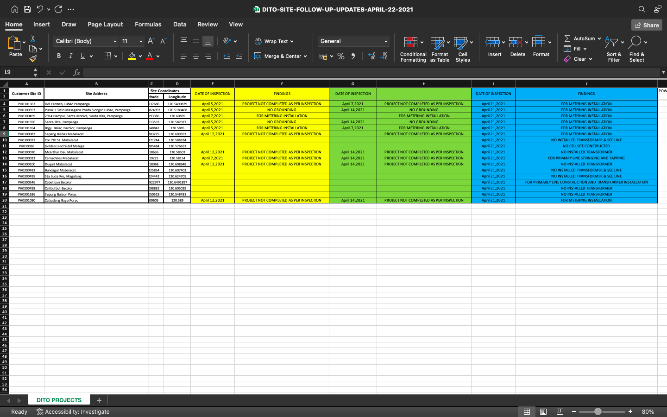667x417 pixels.
Task: Open the Home icon in title bar
Action: [x=15, y=9]
